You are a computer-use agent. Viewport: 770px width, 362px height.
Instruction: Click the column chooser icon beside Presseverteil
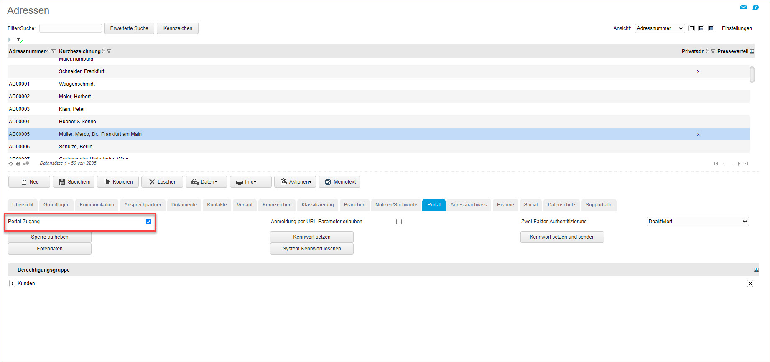(752, 51)
